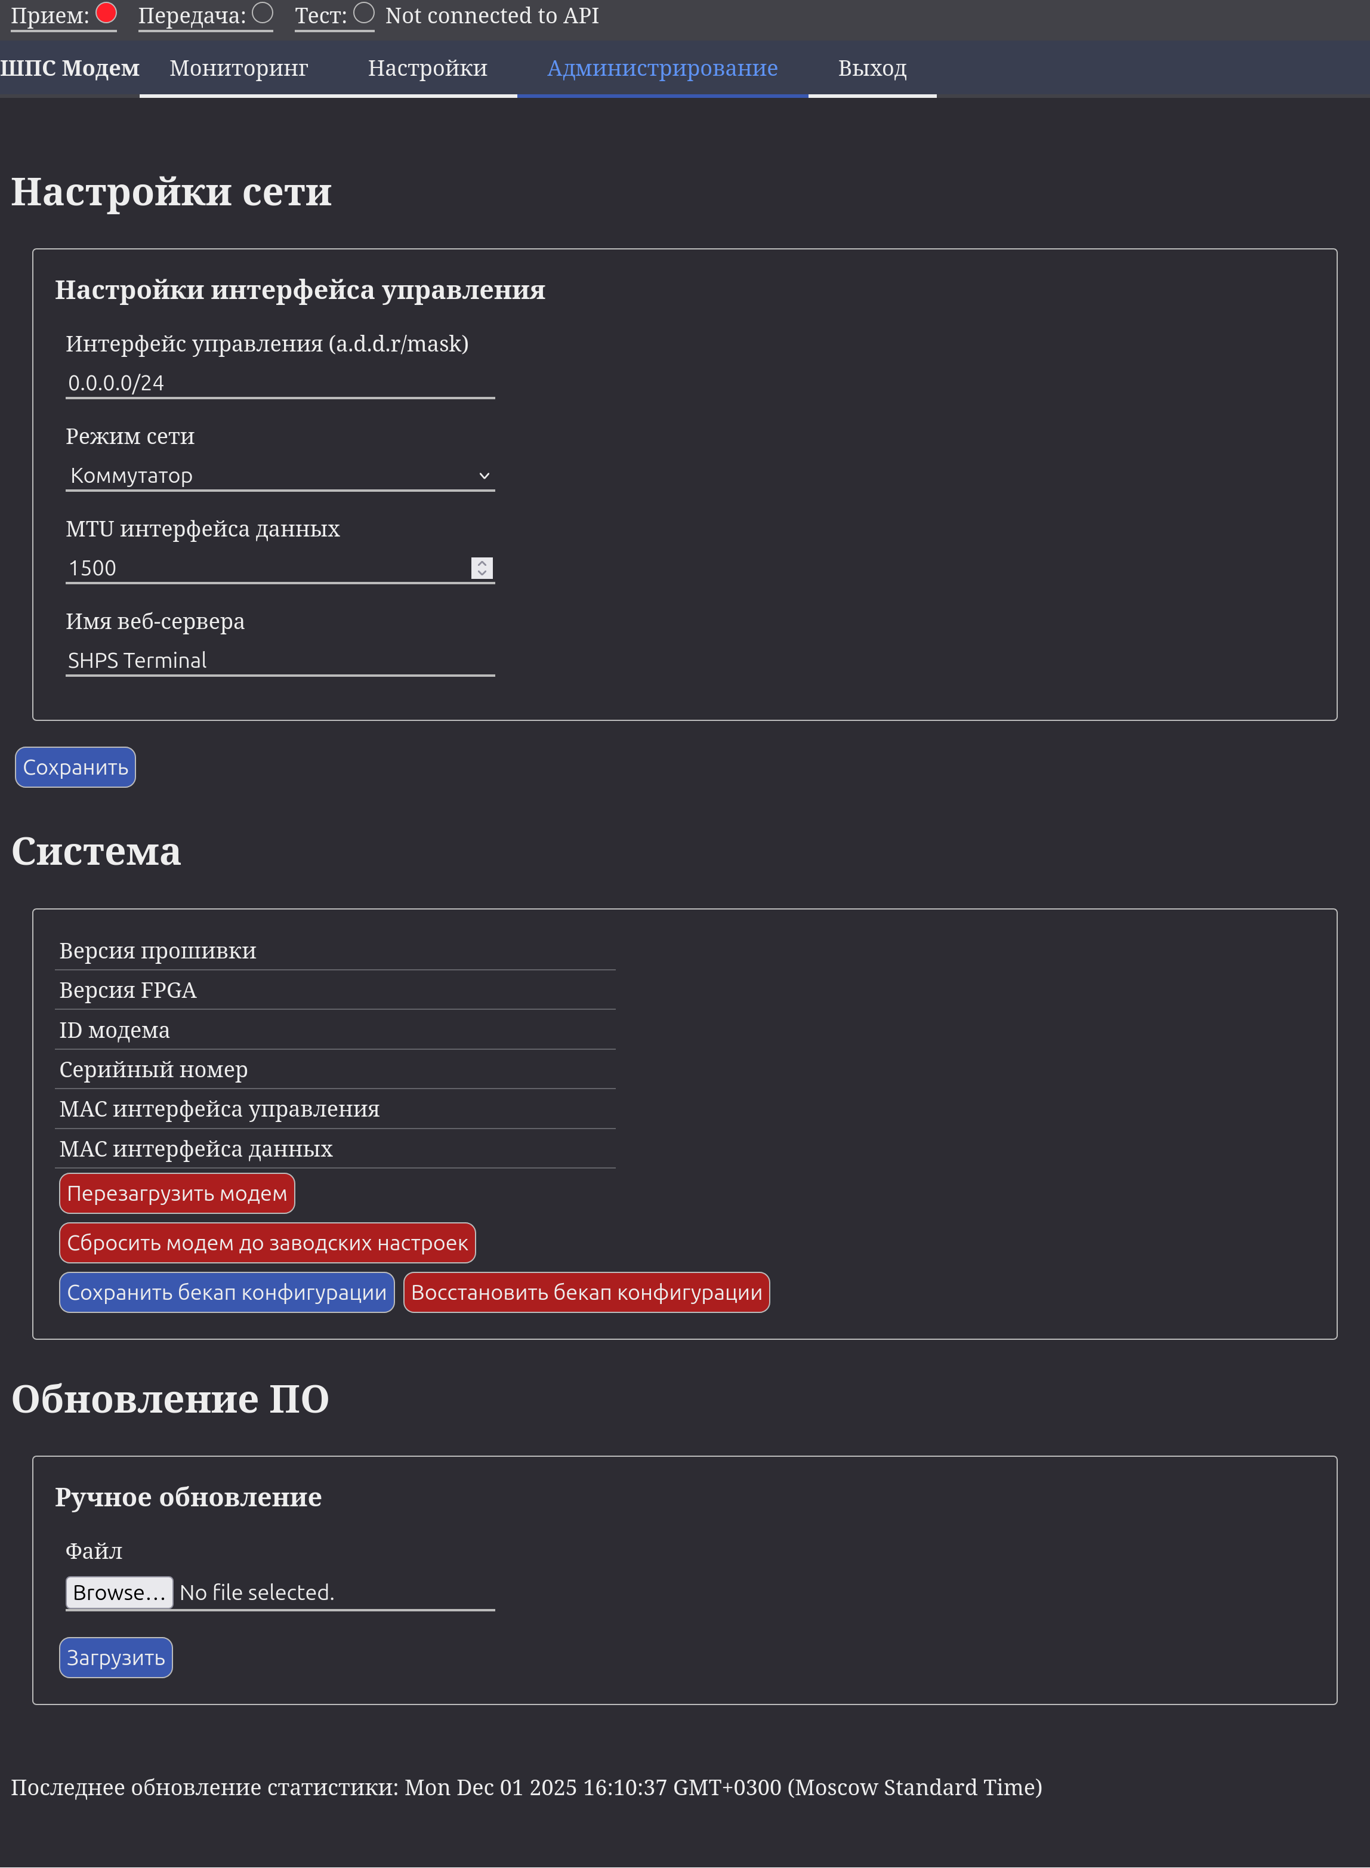The height and width of the screenshot is (1868, 1370).
Task: Click the Browse file chooser button
Action: coord(119,1593)
